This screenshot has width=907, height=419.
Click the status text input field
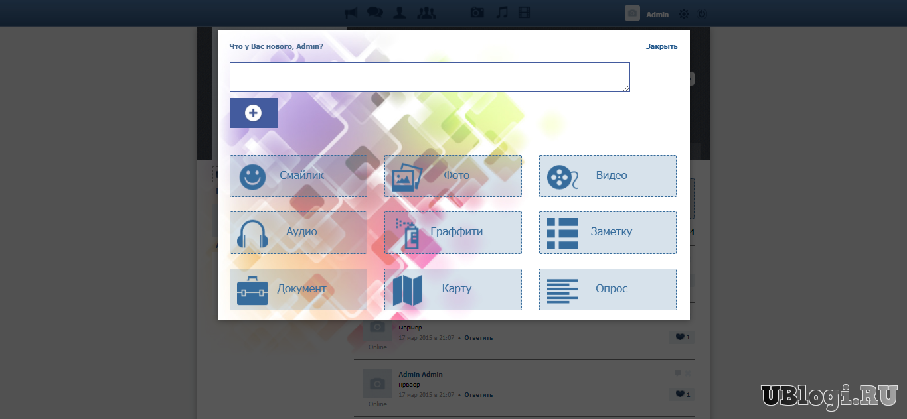pos(429,78)
